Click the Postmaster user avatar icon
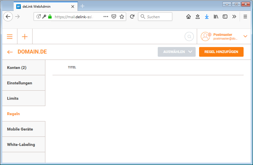 point(205,36)
